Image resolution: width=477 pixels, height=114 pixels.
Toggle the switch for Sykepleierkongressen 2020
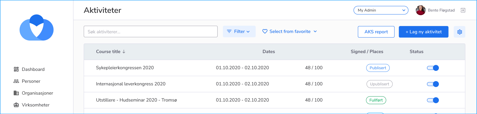point(433,68)
